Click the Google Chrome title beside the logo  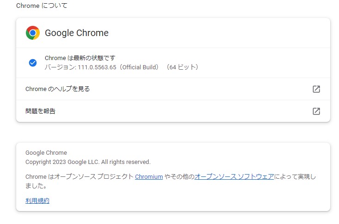click(77, 33)
